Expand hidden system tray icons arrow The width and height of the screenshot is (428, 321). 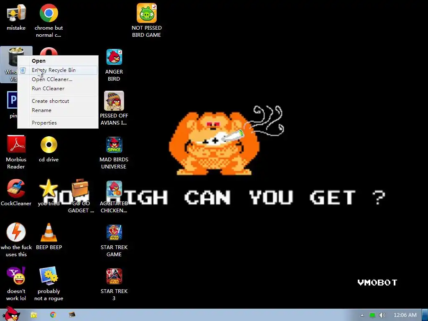[362, 315]
